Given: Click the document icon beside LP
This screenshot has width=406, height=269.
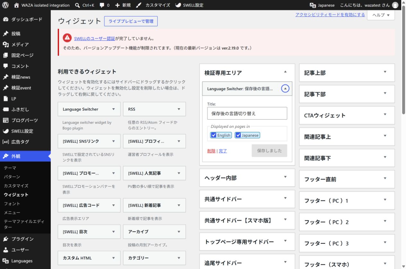Looking at the screenshot, I should click(x=5, y=99).
